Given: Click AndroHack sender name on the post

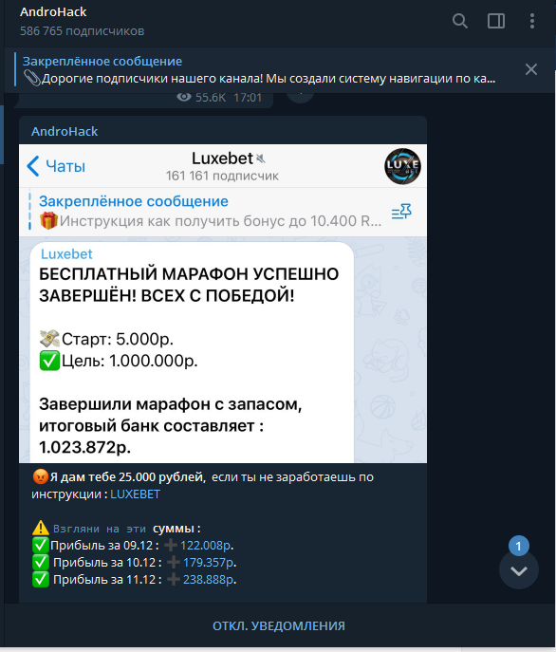Looking at the screenshot, I should 65,131.
